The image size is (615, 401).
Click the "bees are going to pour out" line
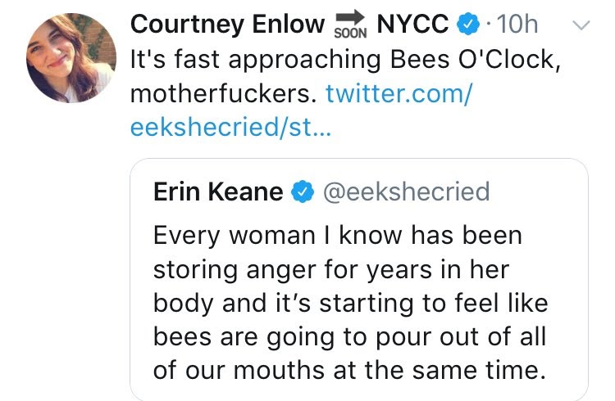[348, 336]
